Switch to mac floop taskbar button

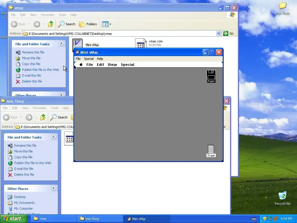coord(100,219)
